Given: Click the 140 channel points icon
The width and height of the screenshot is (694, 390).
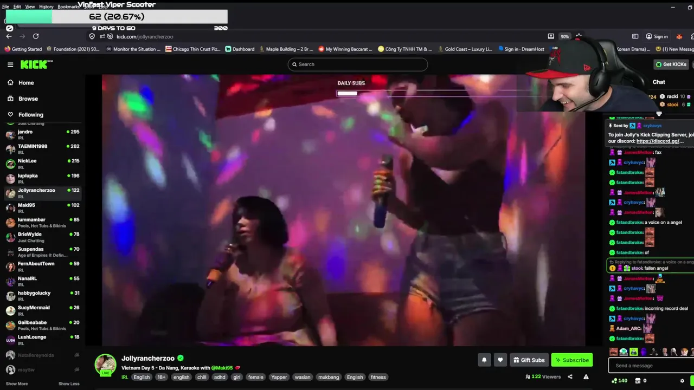Looking at the screenshot, I should [620, 381].
